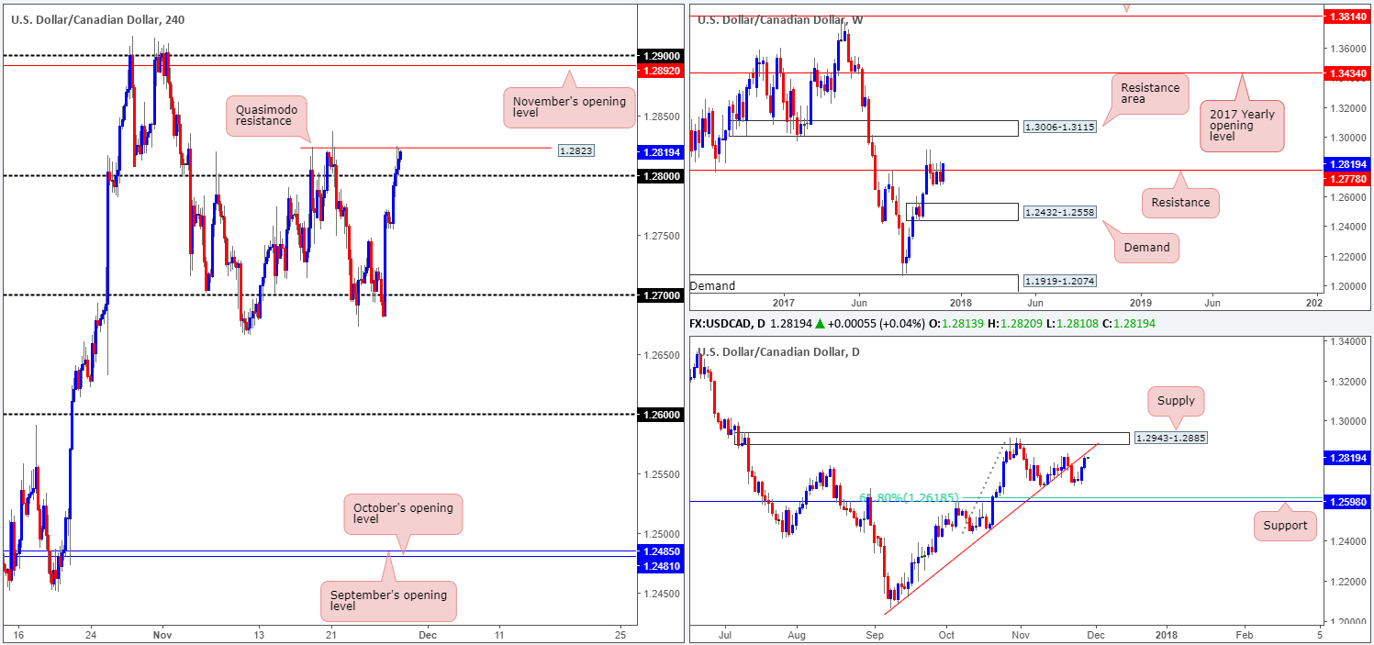1374x645 pixels.
Task: Select the 'Resistance area' callout on the weekly chart
Action: (x=1149, y=95)
